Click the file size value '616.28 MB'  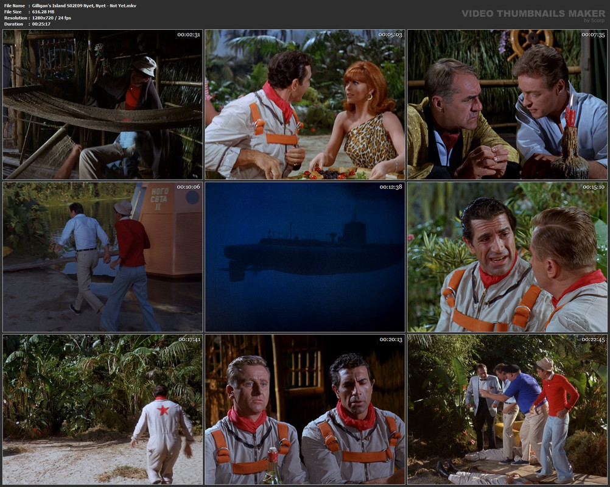43,12
